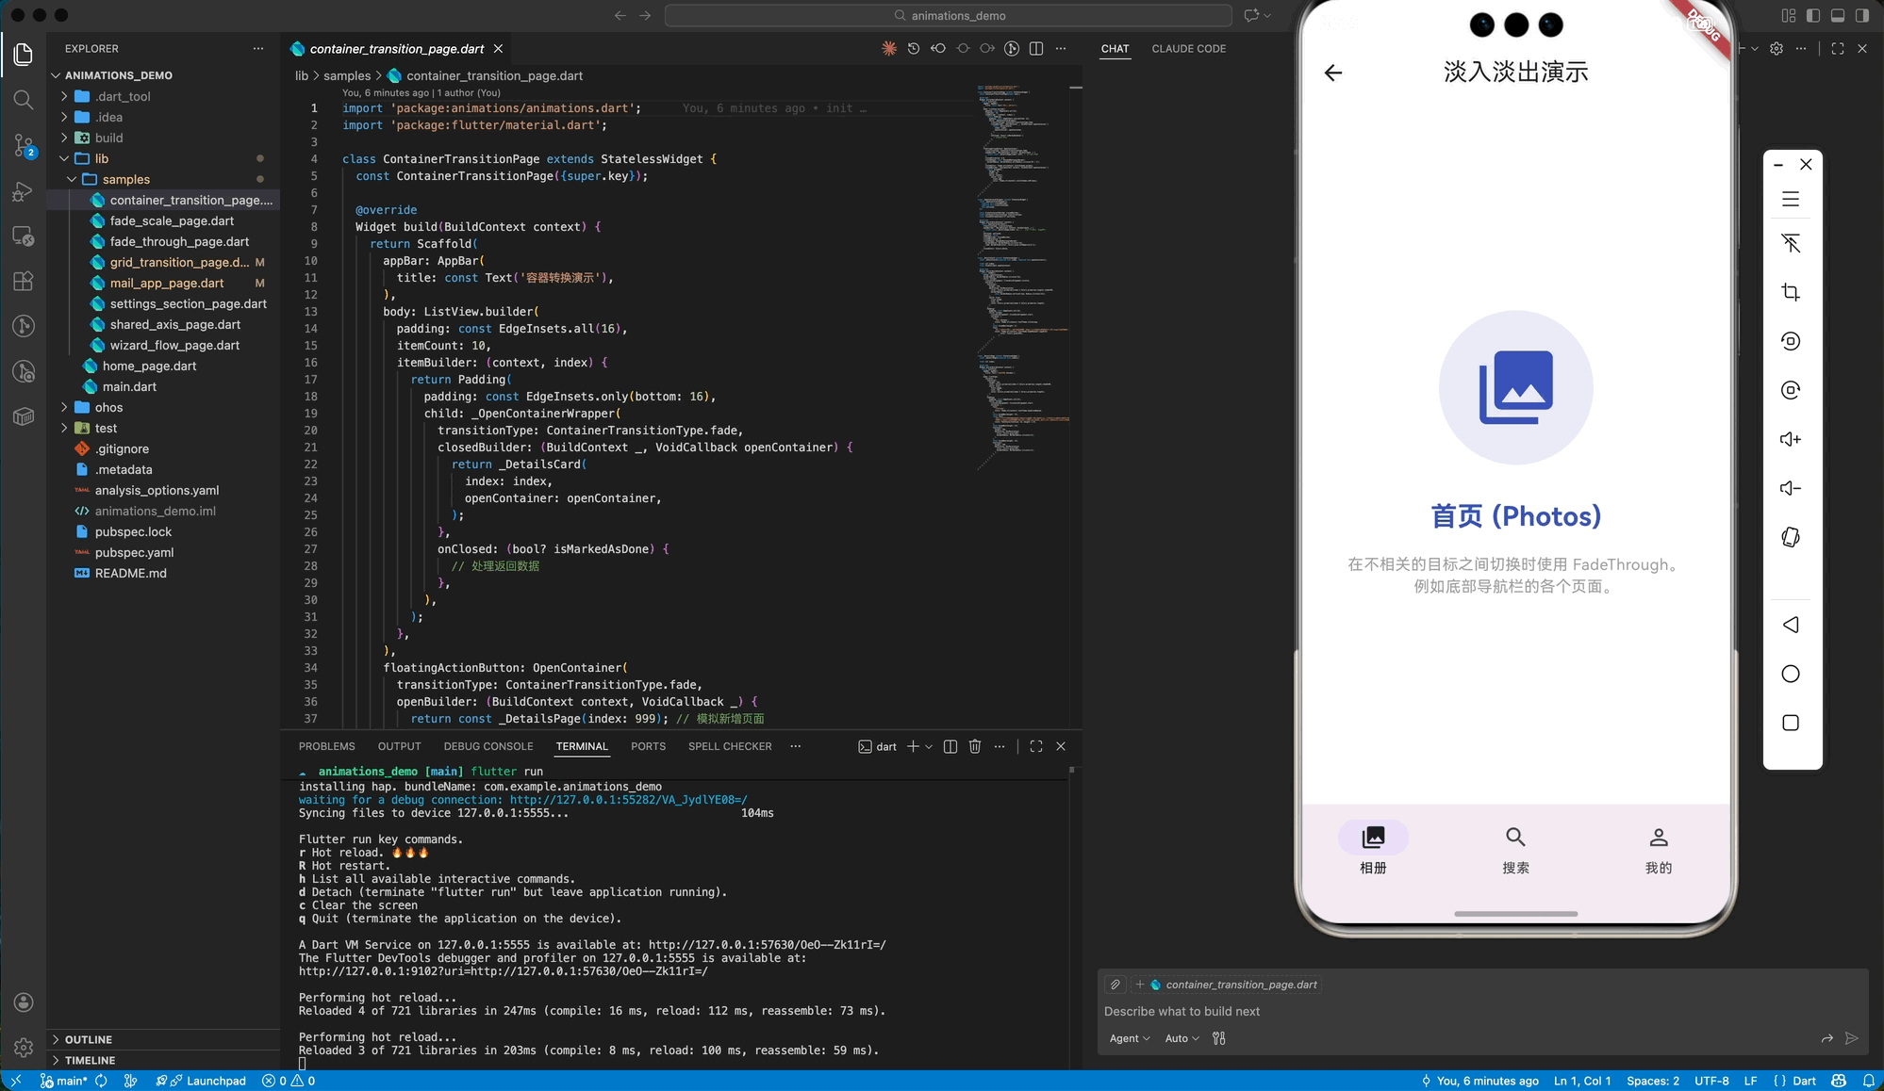Open the Agent mode dropdown

1129,1038
